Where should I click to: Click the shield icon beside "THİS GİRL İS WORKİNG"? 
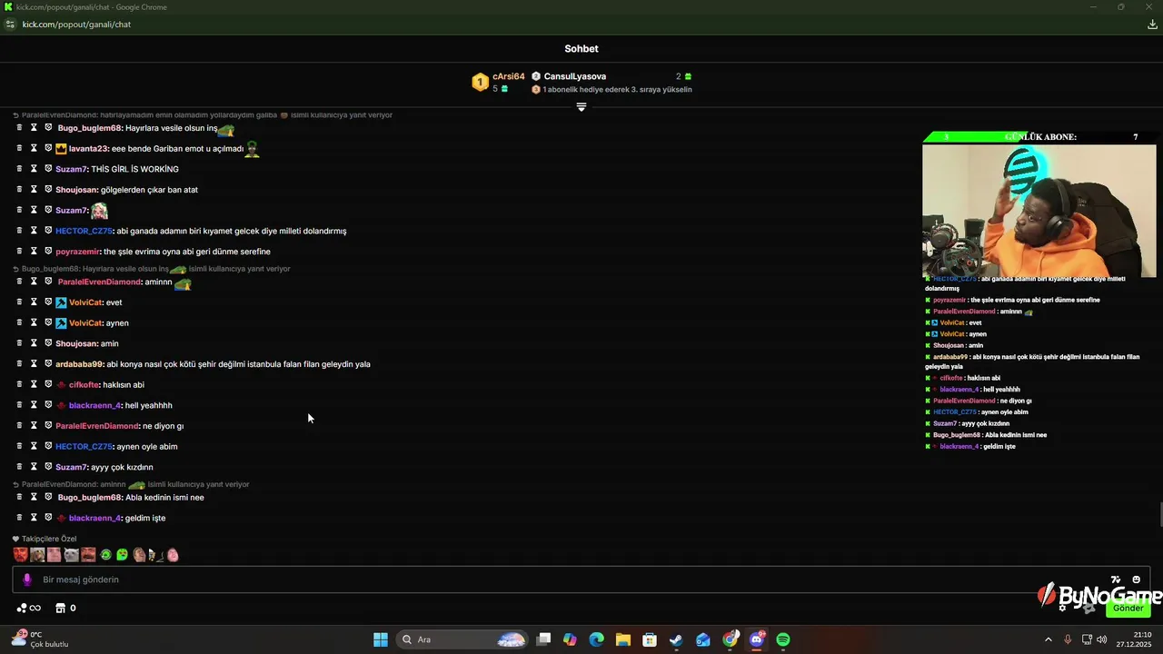48,169
